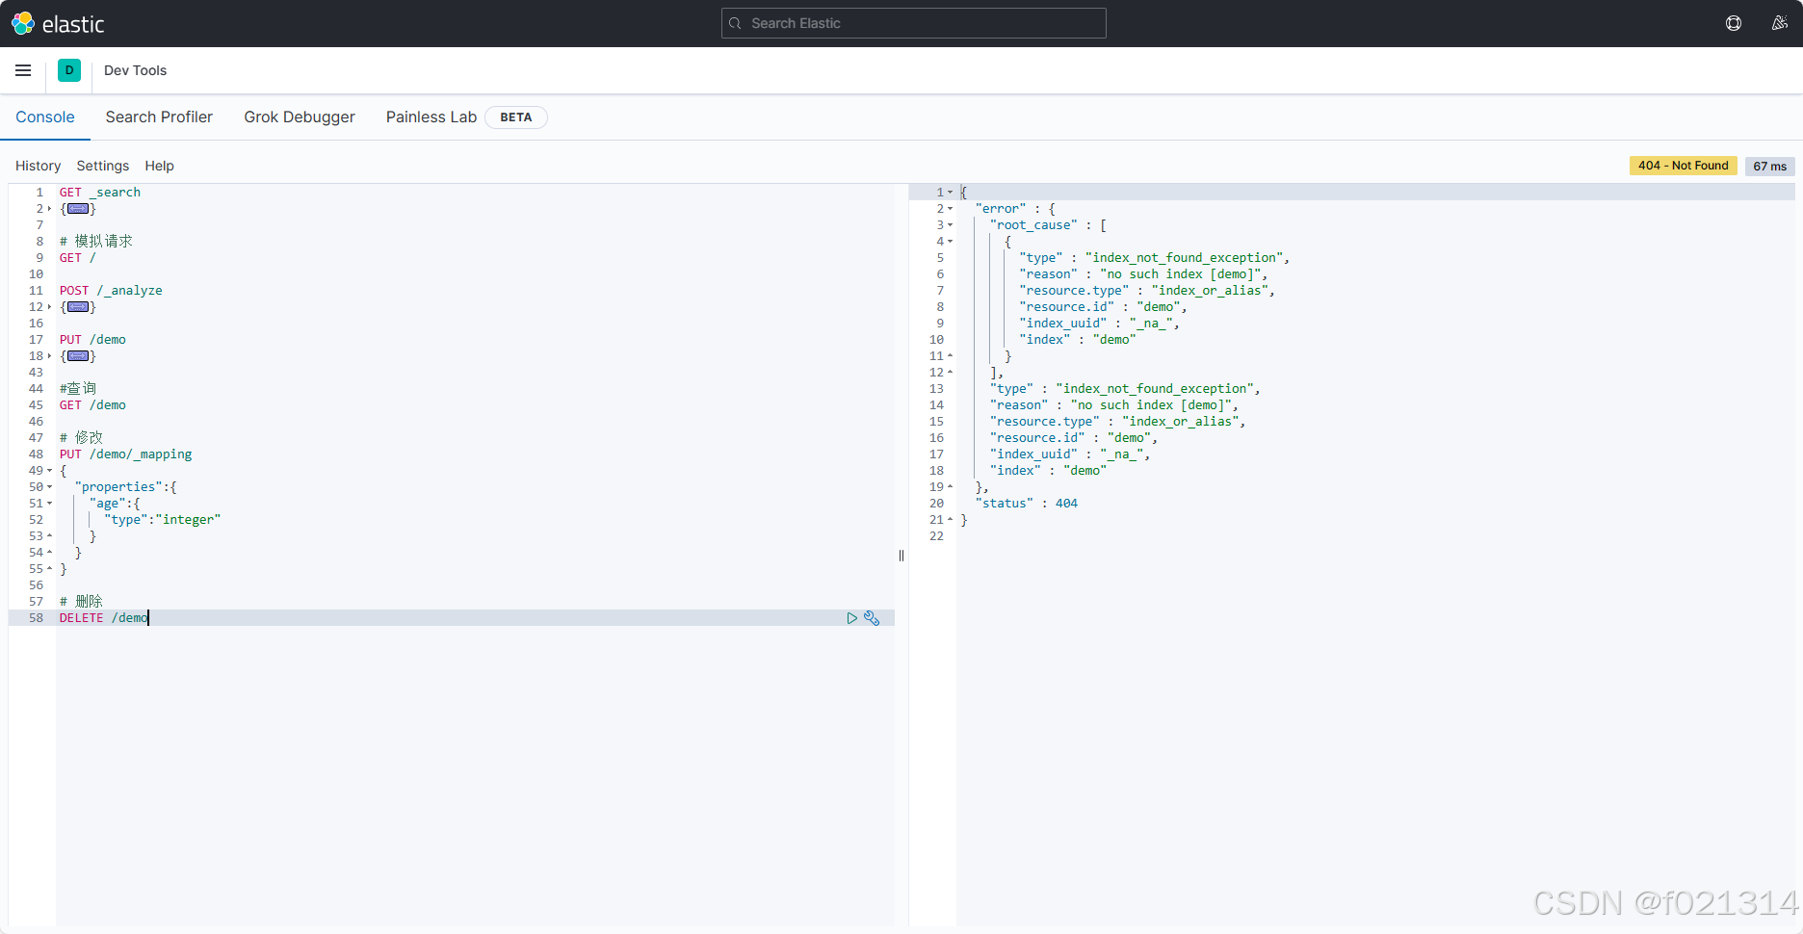The image size is (1803, 934).
Task: Open the Painless Lab tab
Action: [x=431, y=117]
